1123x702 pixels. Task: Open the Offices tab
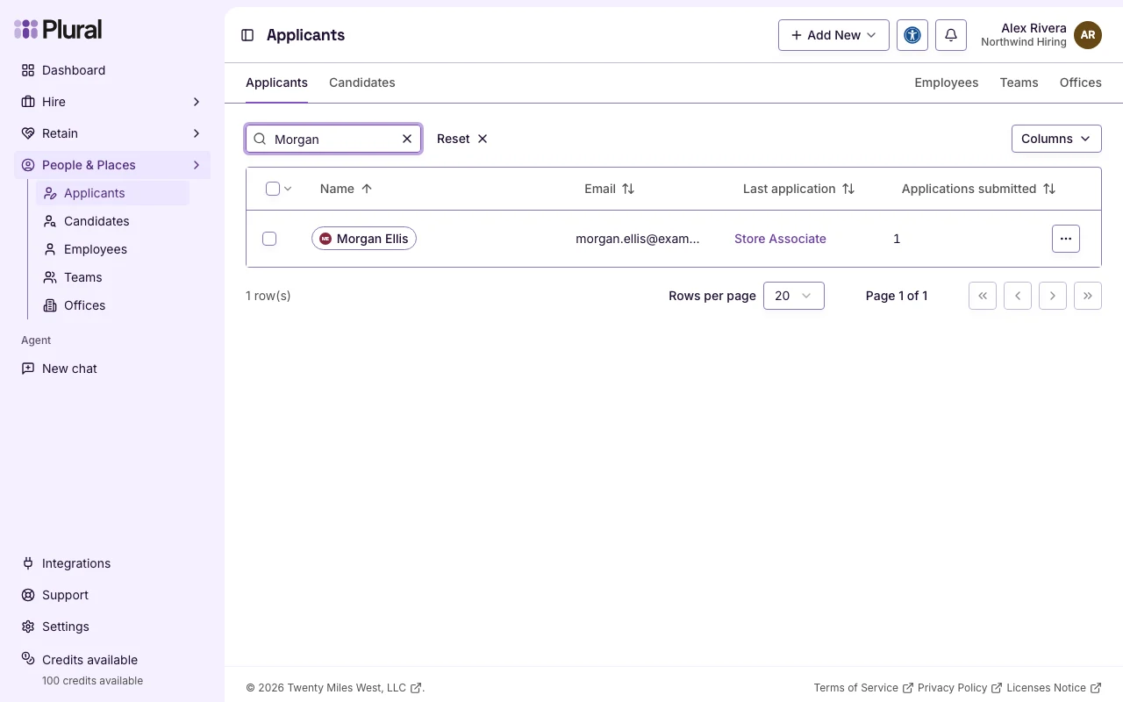pos(1081,82)
